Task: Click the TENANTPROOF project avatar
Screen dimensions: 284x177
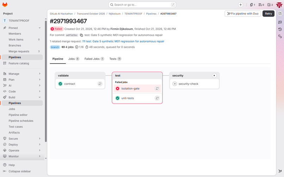Action: pos(5,21)
